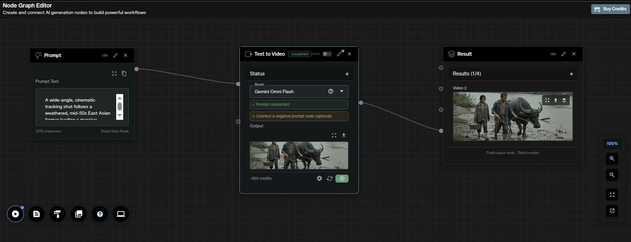631x242 pixels.
Task: Open the Model dropdown showing Gemini Omni Flash
Action: click(x=299, y=91)
